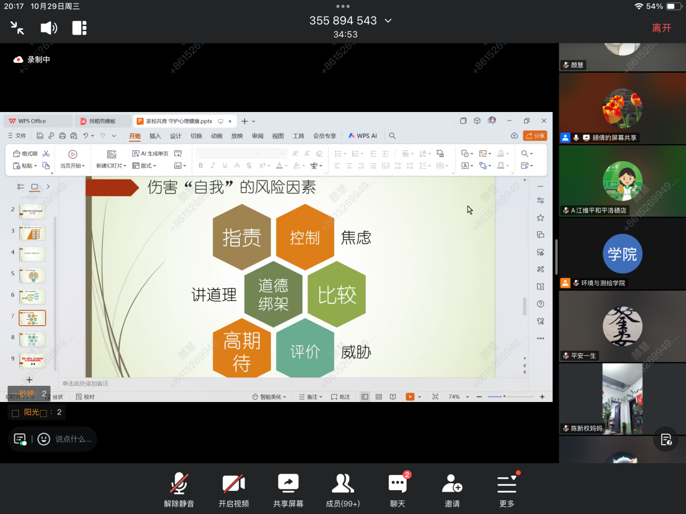The width and height of the screenshot is (686, 514).
Task: Open the floating meeting notes icon
Action: click(x=665, y=439)
